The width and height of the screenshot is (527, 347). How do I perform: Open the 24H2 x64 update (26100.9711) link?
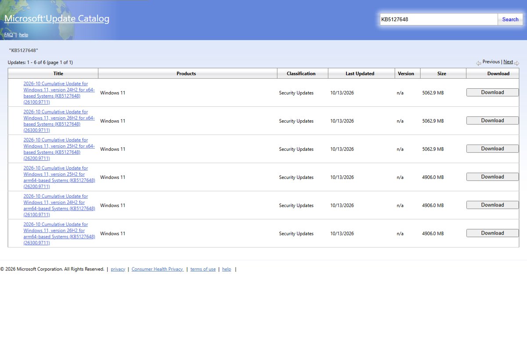click(x=59, y=93)
